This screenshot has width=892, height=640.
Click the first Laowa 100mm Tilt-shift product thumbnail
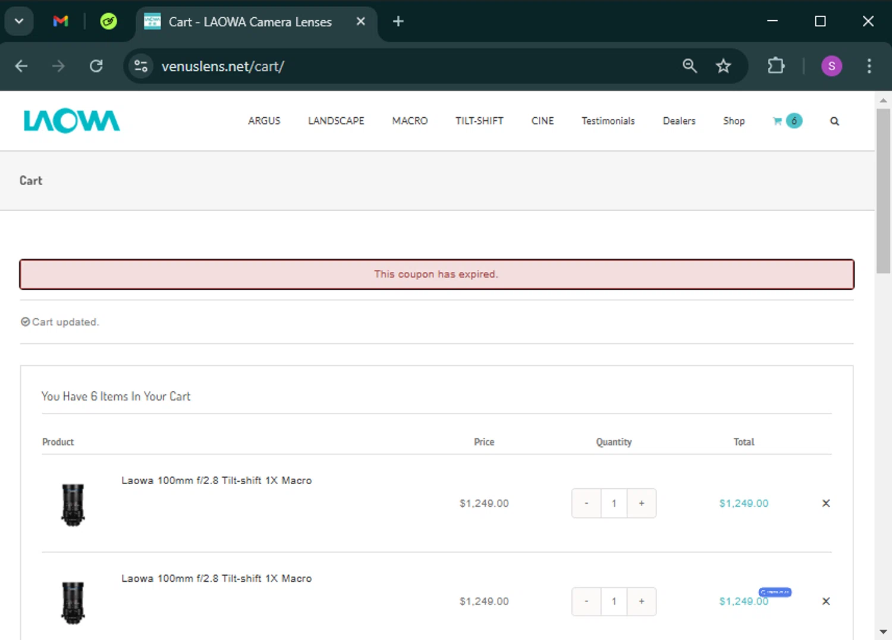click(73, 504)
